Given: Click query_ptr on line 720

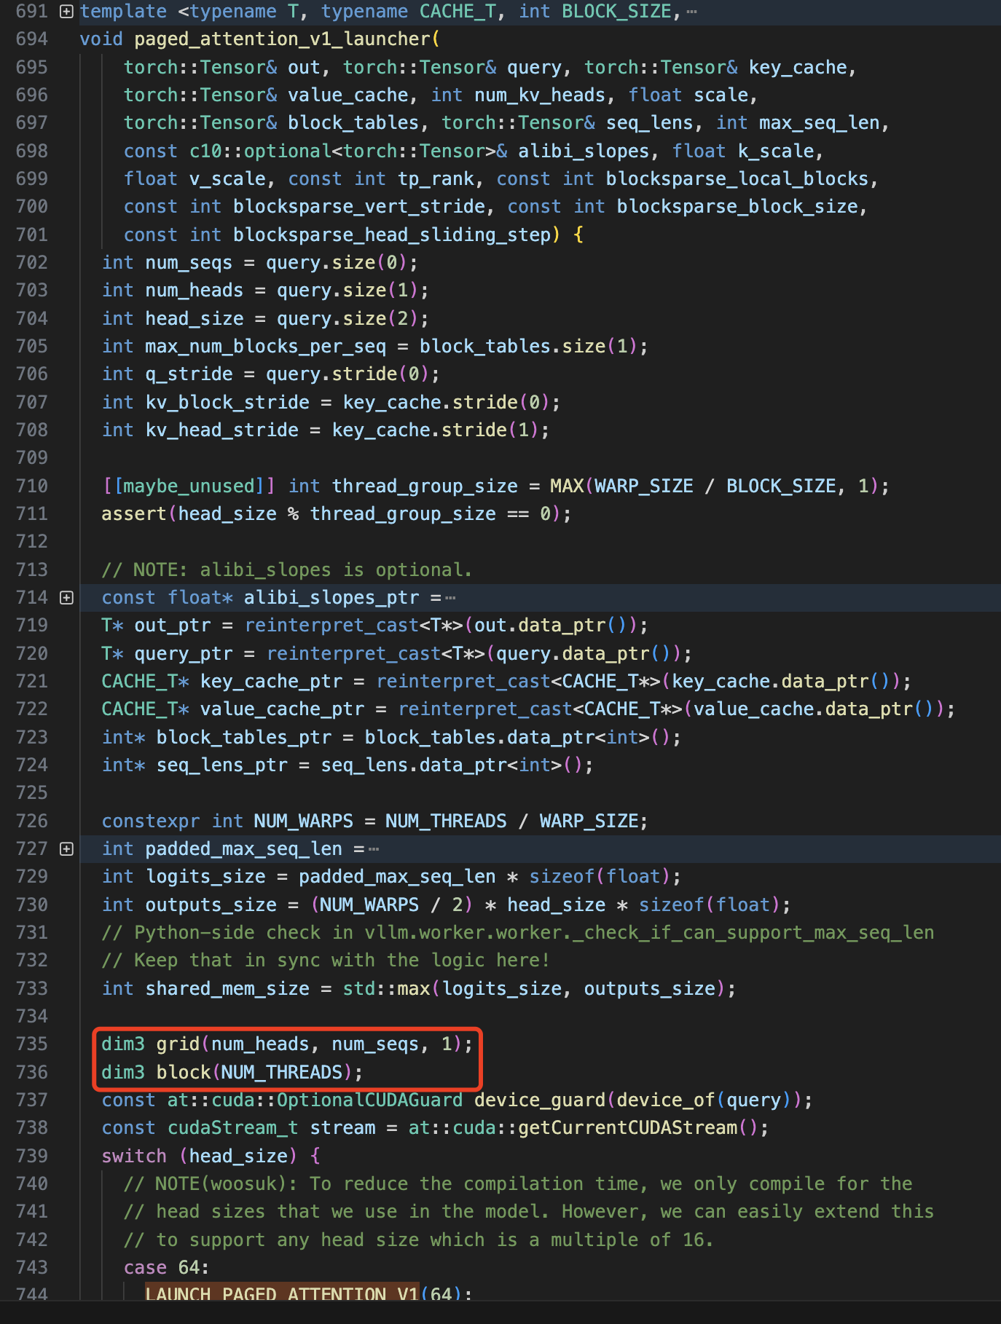Looking at the screenshot, I should (183, 653).
